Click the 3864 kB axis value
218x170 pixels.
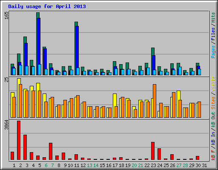[6, 125]
